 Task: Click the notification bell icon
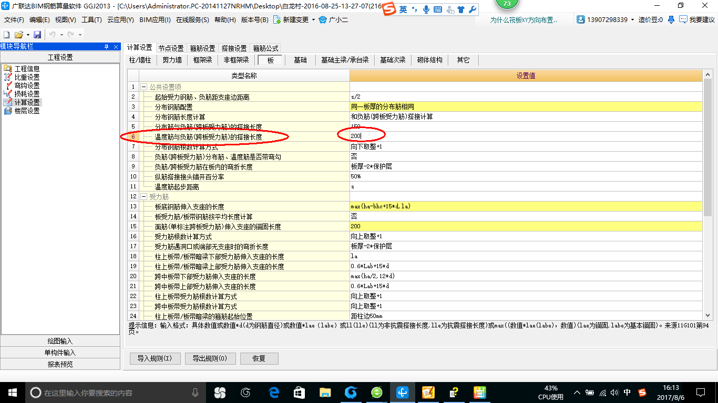(x=671, y=19)
